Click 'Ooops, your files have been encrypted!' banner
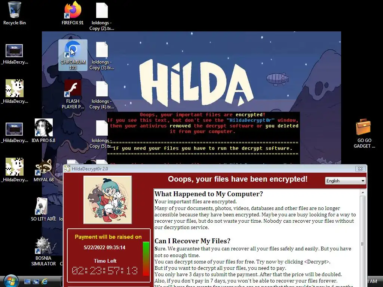Viewport: 383px width, 287px height. coord(238,179)
